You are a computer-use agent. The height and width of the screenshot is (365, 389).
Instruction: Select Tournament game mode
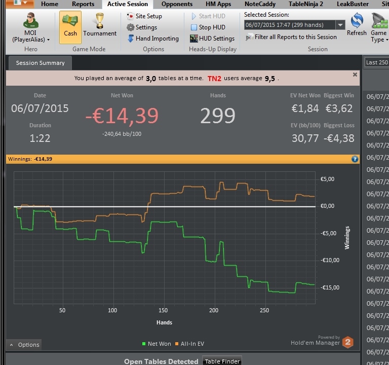(x=100, y=25)
